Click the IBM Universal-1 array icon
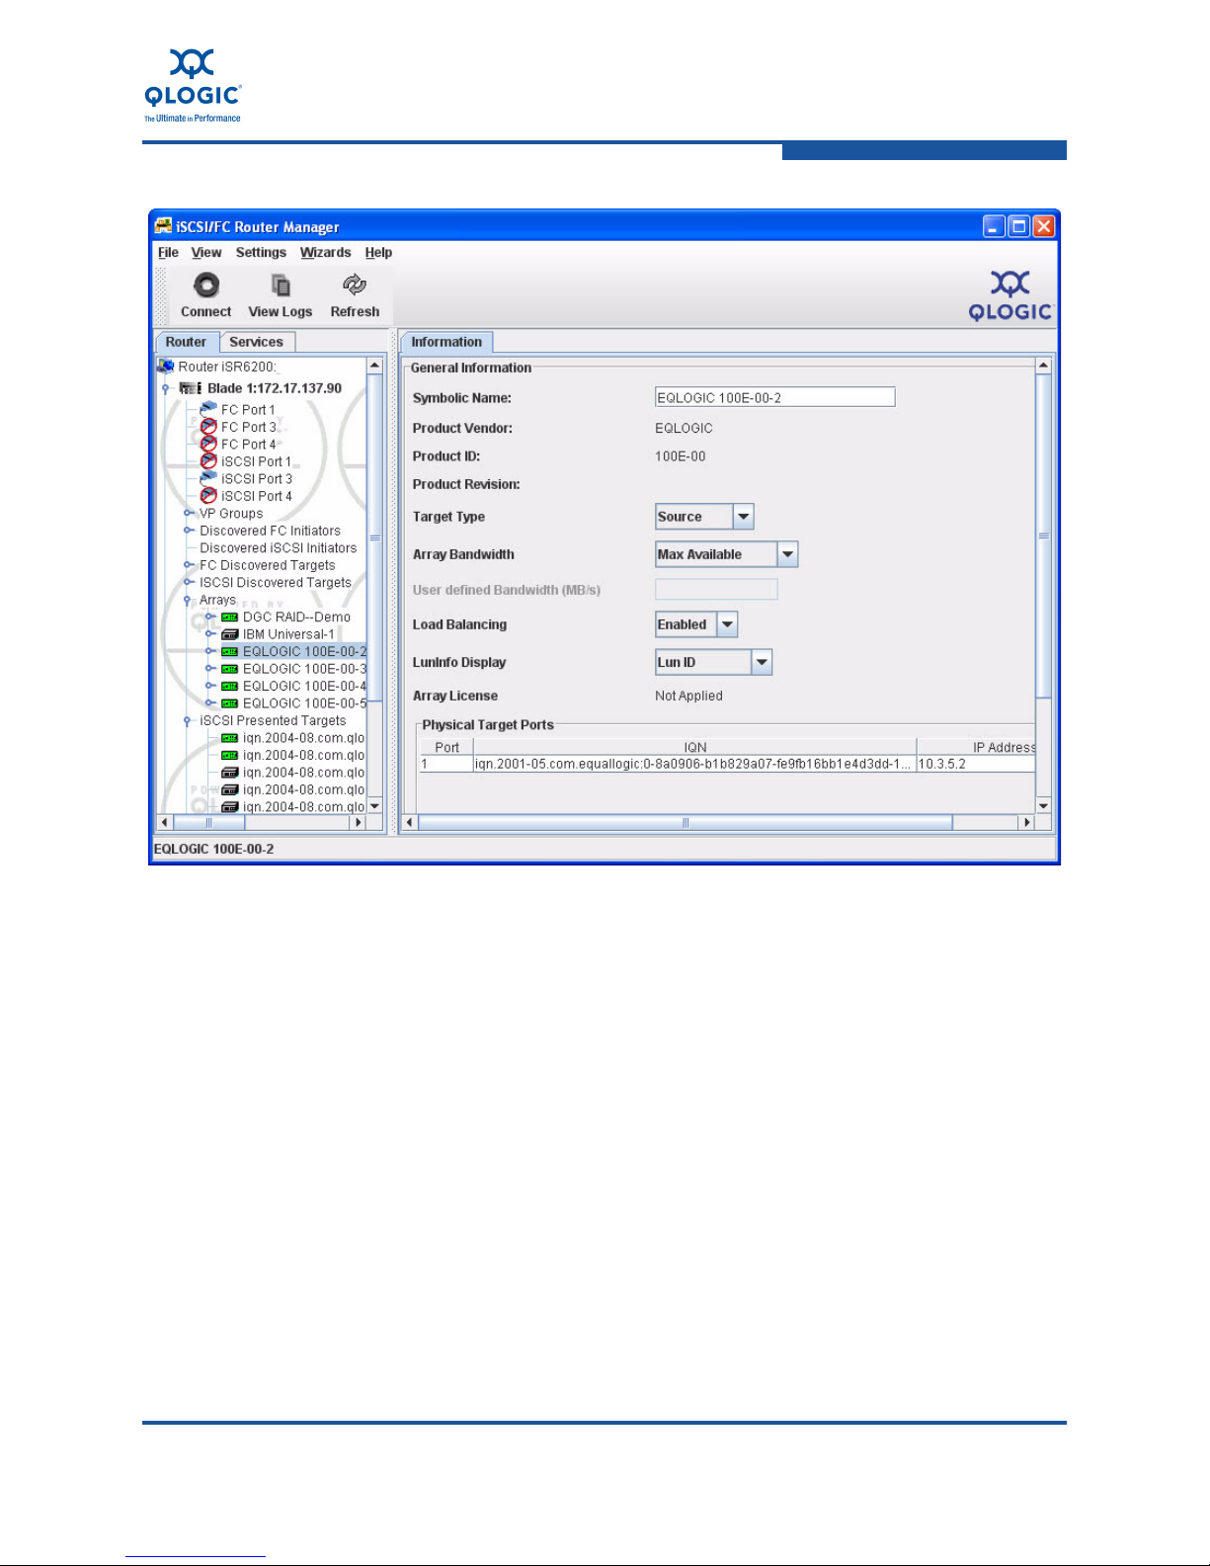 coord(230,634)
